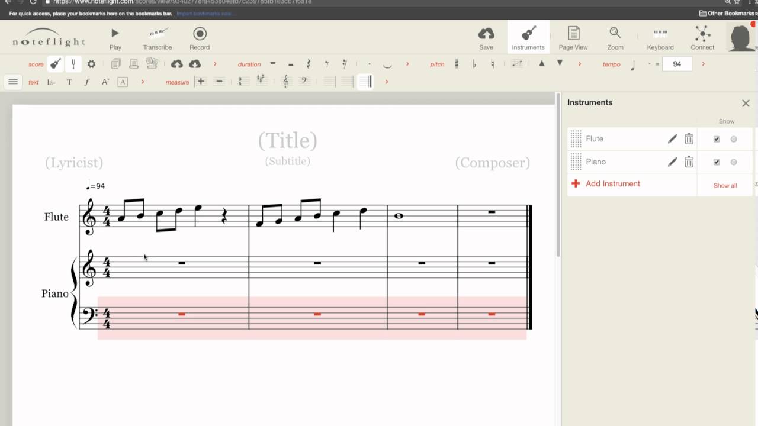Select the eighth rest duration
Screen dimensions: 758x426
click(x=326, y=64)
